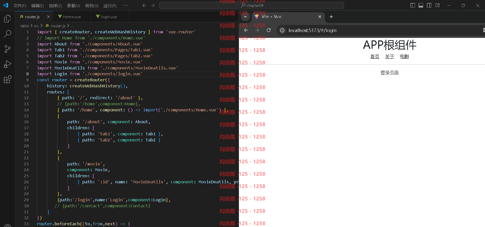Click the browser forward arrow
The image size is (485, 227).
[257, 30]
